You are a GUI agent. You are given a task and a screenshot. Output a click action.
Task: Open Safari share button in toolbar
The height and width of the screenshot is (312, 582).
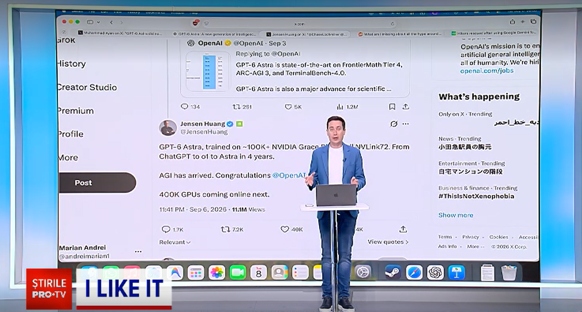512,22
